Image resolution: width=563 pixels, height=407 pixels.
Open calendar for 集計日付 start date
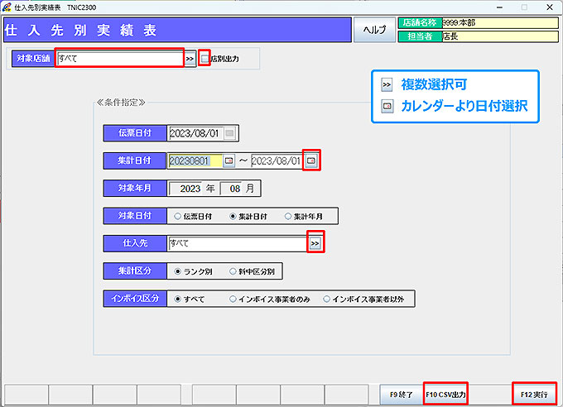coord(229,160)
